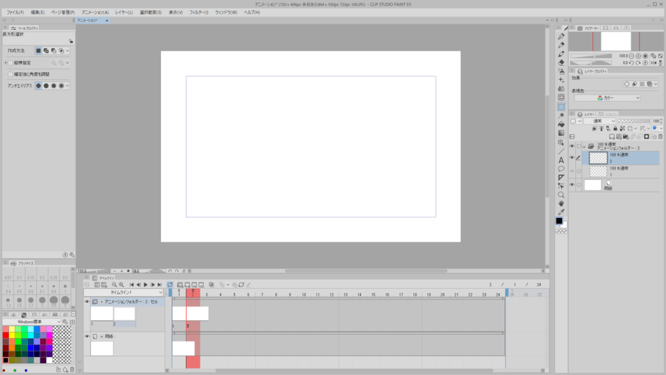
Task: Expand the 縦横指定 plus expander
Action: point(6,63)
